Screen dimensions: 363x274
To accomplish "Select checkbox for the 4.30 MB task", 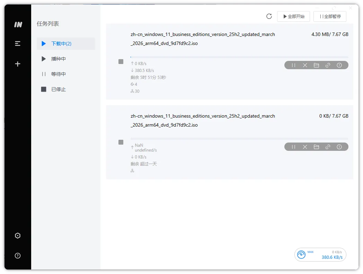I will (x=121, y=62).
